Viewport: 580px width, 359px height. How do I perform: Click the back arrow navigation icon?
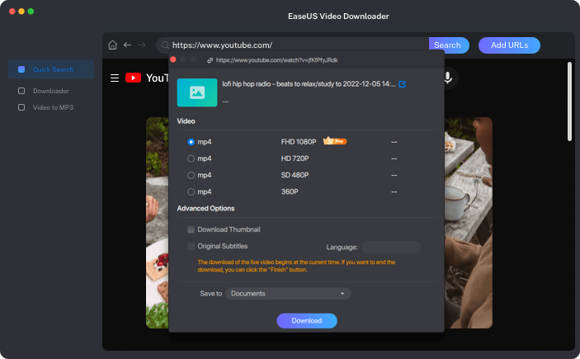[x=127, y=45]
